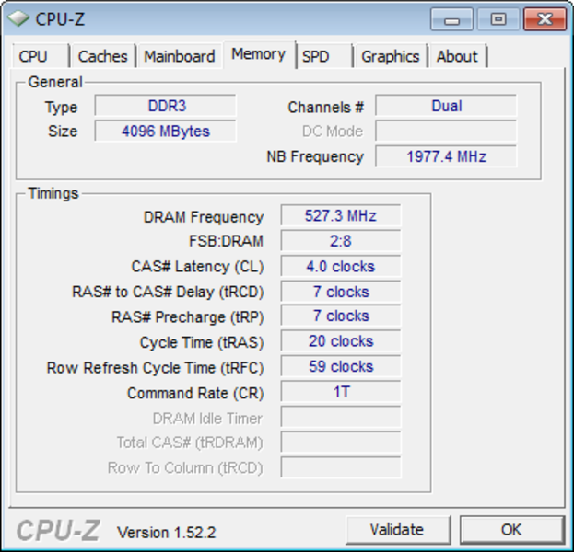Click the NB Frequency value 1977.4 MHz
Image resolution: width=574 pixels, height=552 pixels.
click(x=446, y=156)
